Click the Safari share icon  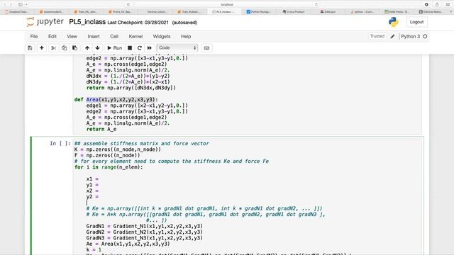[437, 5]
